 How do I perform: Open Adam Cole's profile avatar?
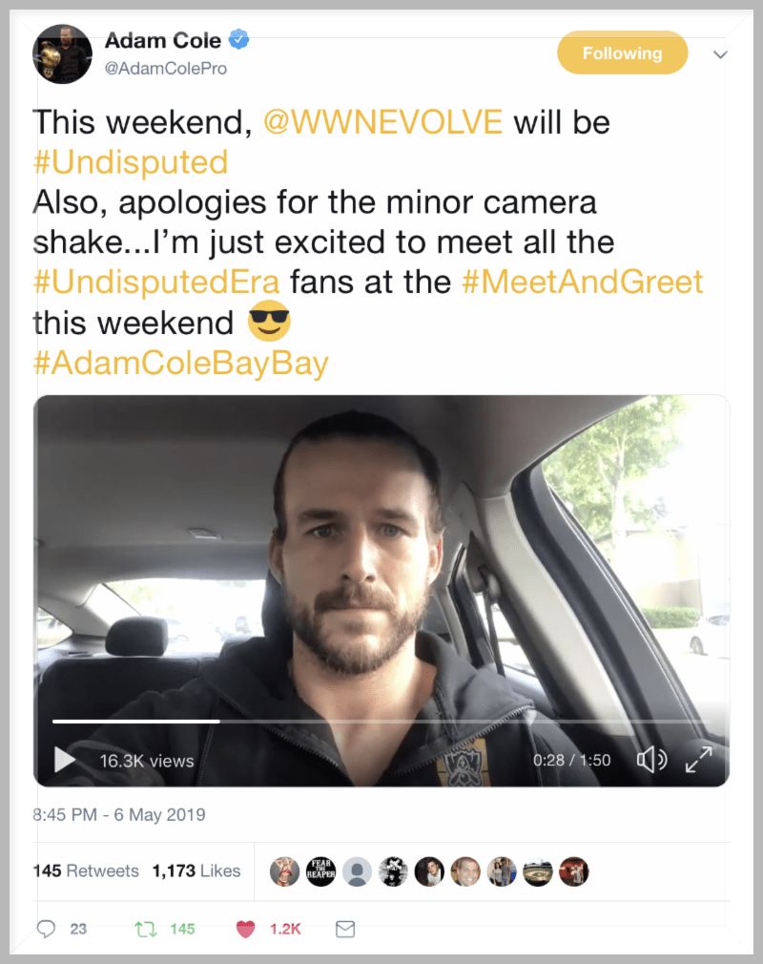coord(62,54)
